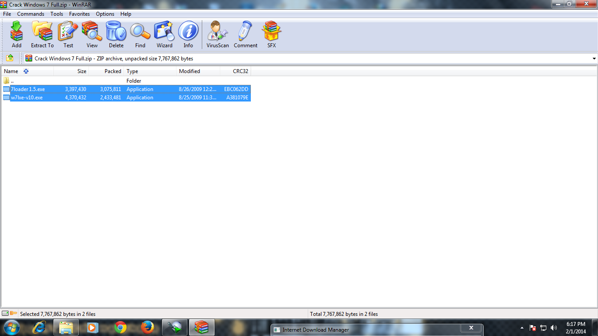Image resolution: width=598 pixels, height=336 pixels.
Task: Sort by Size column header
Action: tap(71, 71)
